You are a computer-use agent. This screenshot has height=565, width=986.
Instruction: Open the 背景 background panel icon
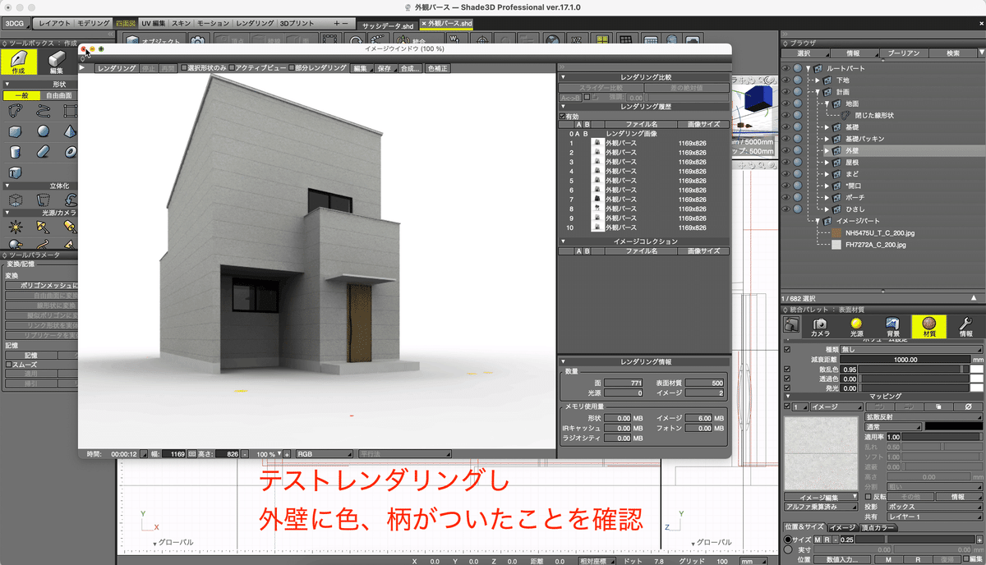coord(893,326)
